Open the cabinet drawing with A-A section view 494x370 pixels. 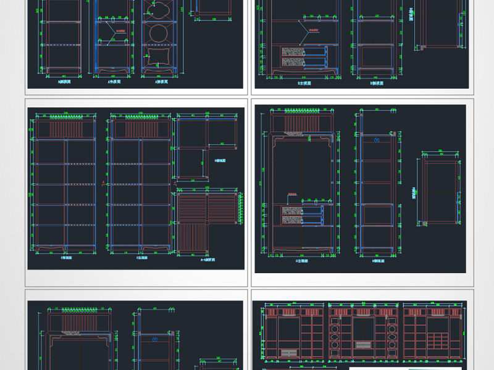click(x=136, y=189)
